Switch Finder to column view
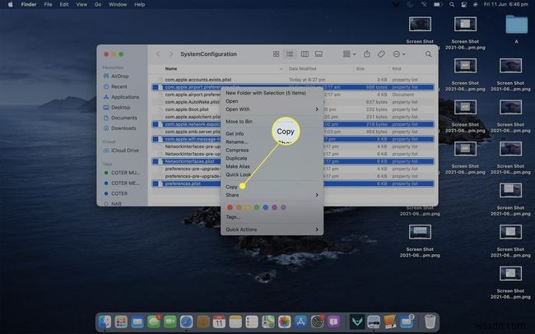535x334 pixels. pos(304,54)
